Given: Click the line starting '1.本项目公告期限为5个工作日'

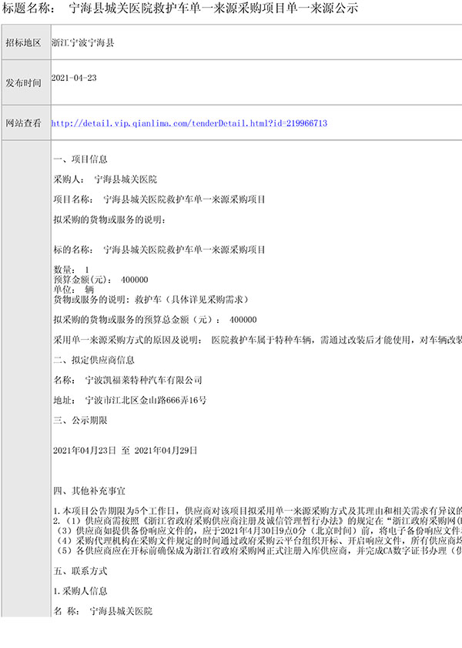Looking at the screenshot, I should tap(258, 511).
